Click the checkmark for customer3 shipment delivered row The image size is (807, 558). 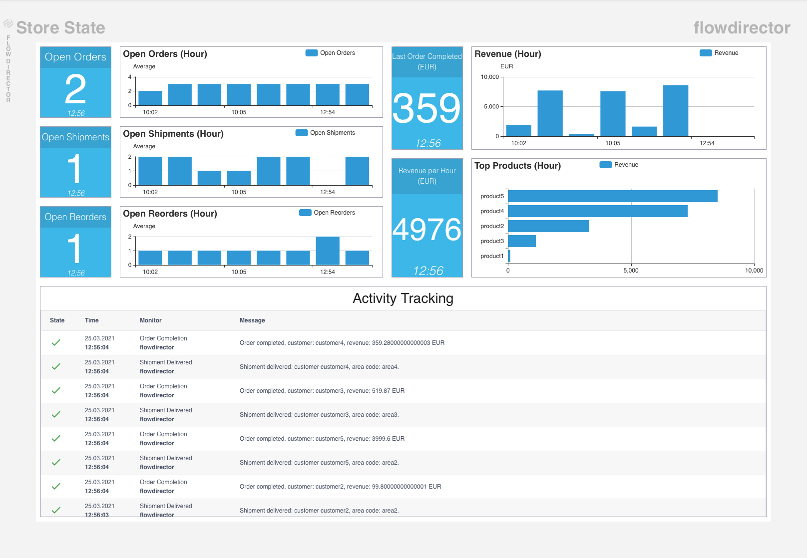coord(56,415)
